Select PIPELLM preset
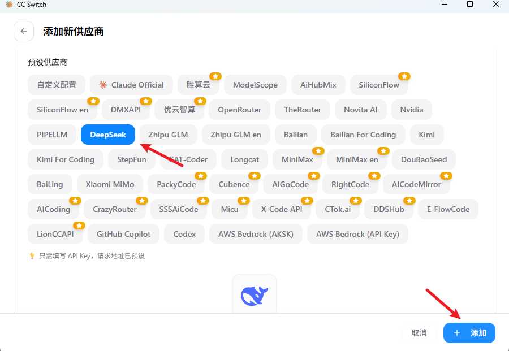Image resolution: width=509 pixels, height=351 pixels. pyautogui.click(x=52, y=135)
